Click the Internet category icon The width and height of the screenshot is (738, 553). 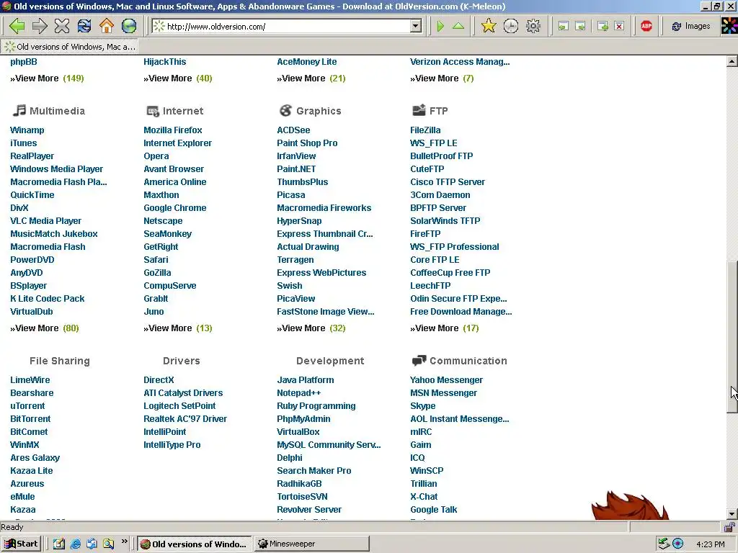pyautogui.click(x=153, y=111)
